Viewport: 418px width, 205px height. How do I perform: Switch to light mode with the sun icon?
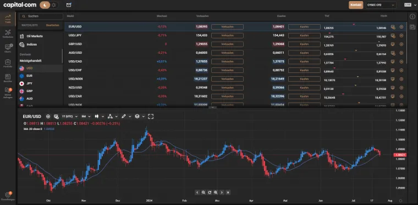pyautogui.click(x=54, y=5)
